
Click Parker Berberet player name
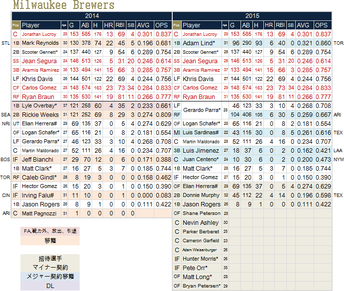click(x=201, y=232)
